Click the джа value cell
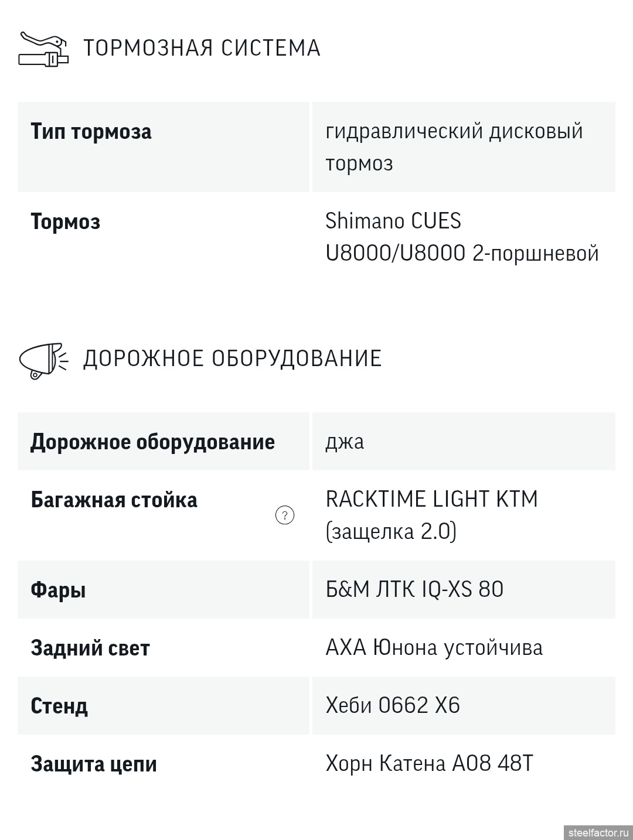 (345, 441)
